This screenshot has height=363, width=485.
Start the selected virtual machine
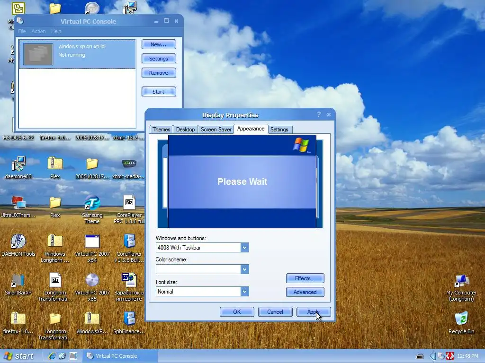159,92
